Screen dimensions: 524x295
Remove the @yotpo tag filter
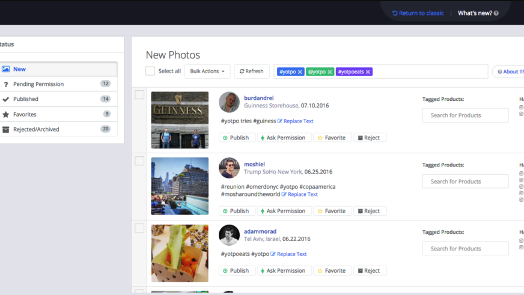click(330, 72)
